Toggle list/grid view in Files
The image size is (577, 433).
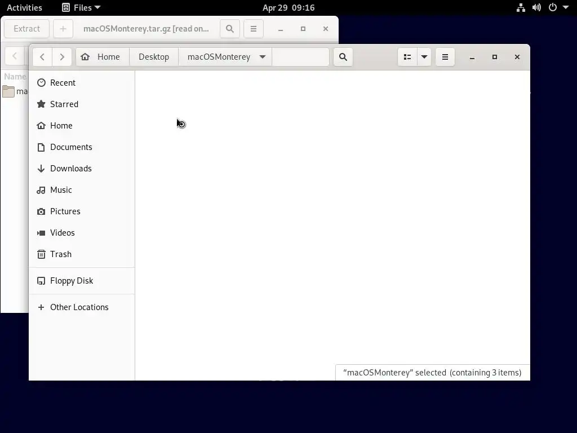[407, 57]
